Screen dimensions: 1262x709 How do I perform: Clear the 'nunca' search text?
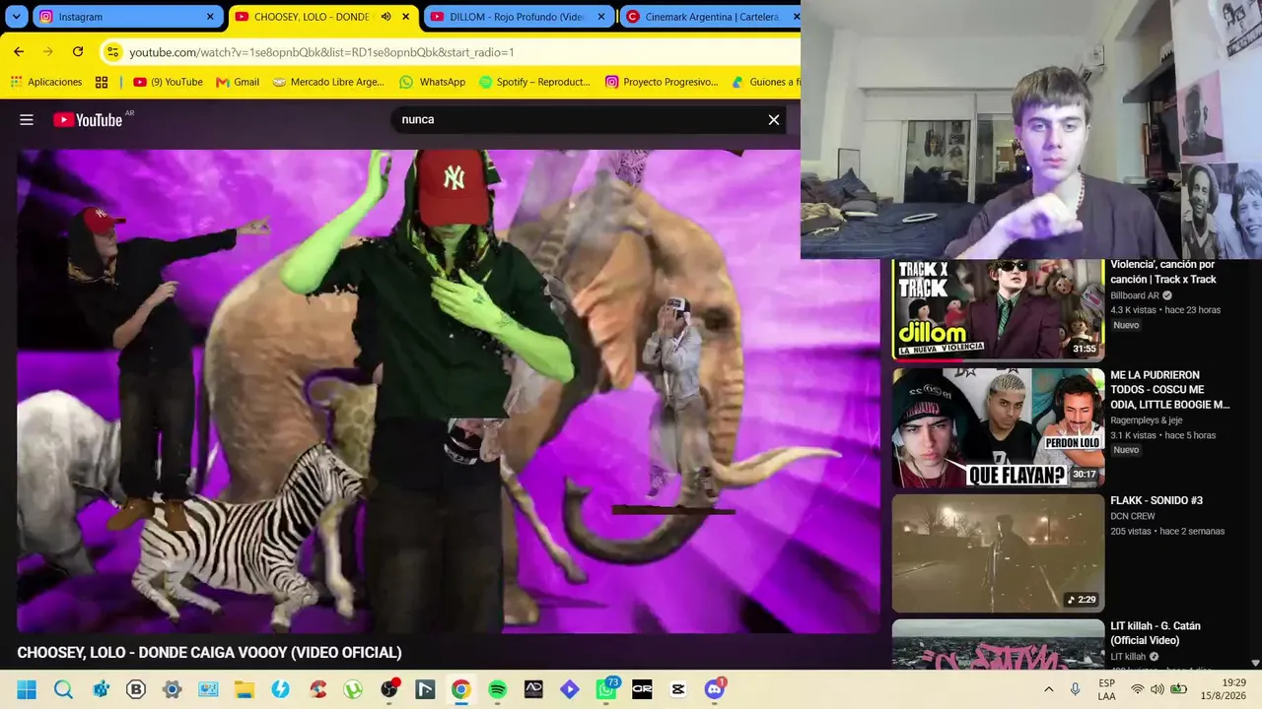tap(774, 120)
